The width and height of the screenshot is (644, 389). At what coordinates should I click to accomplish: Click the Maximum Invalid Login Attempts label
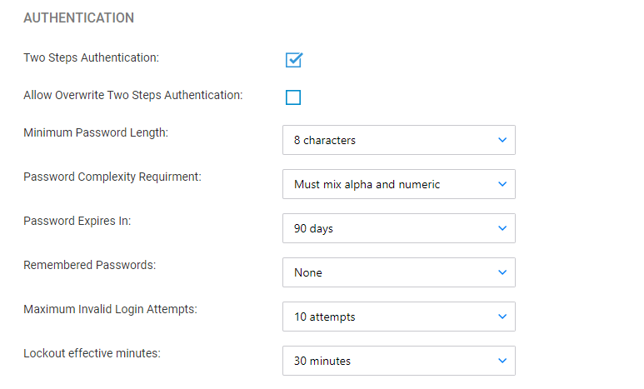111,309
